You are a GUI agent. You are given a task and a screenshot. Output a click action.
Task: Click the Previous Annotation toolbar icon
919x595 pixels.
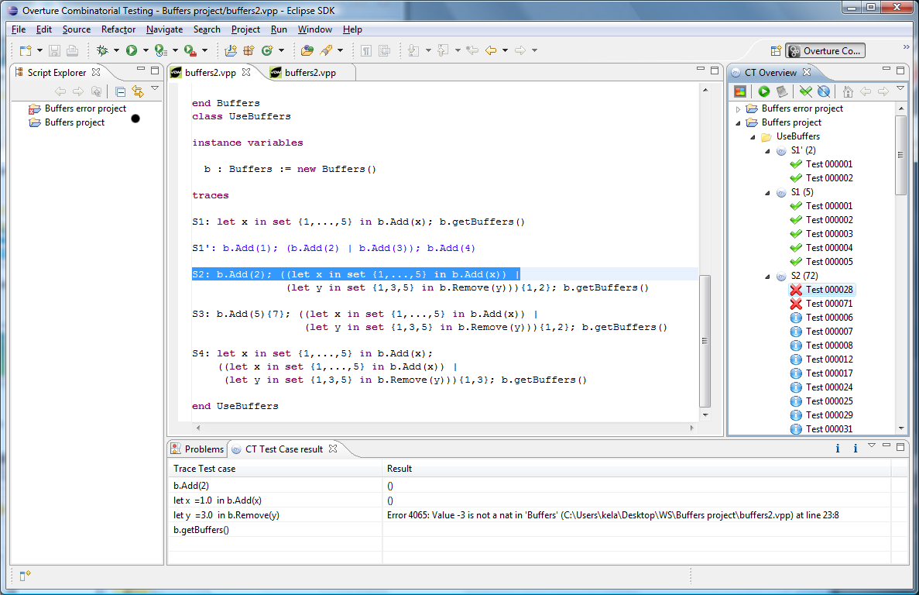443,51
